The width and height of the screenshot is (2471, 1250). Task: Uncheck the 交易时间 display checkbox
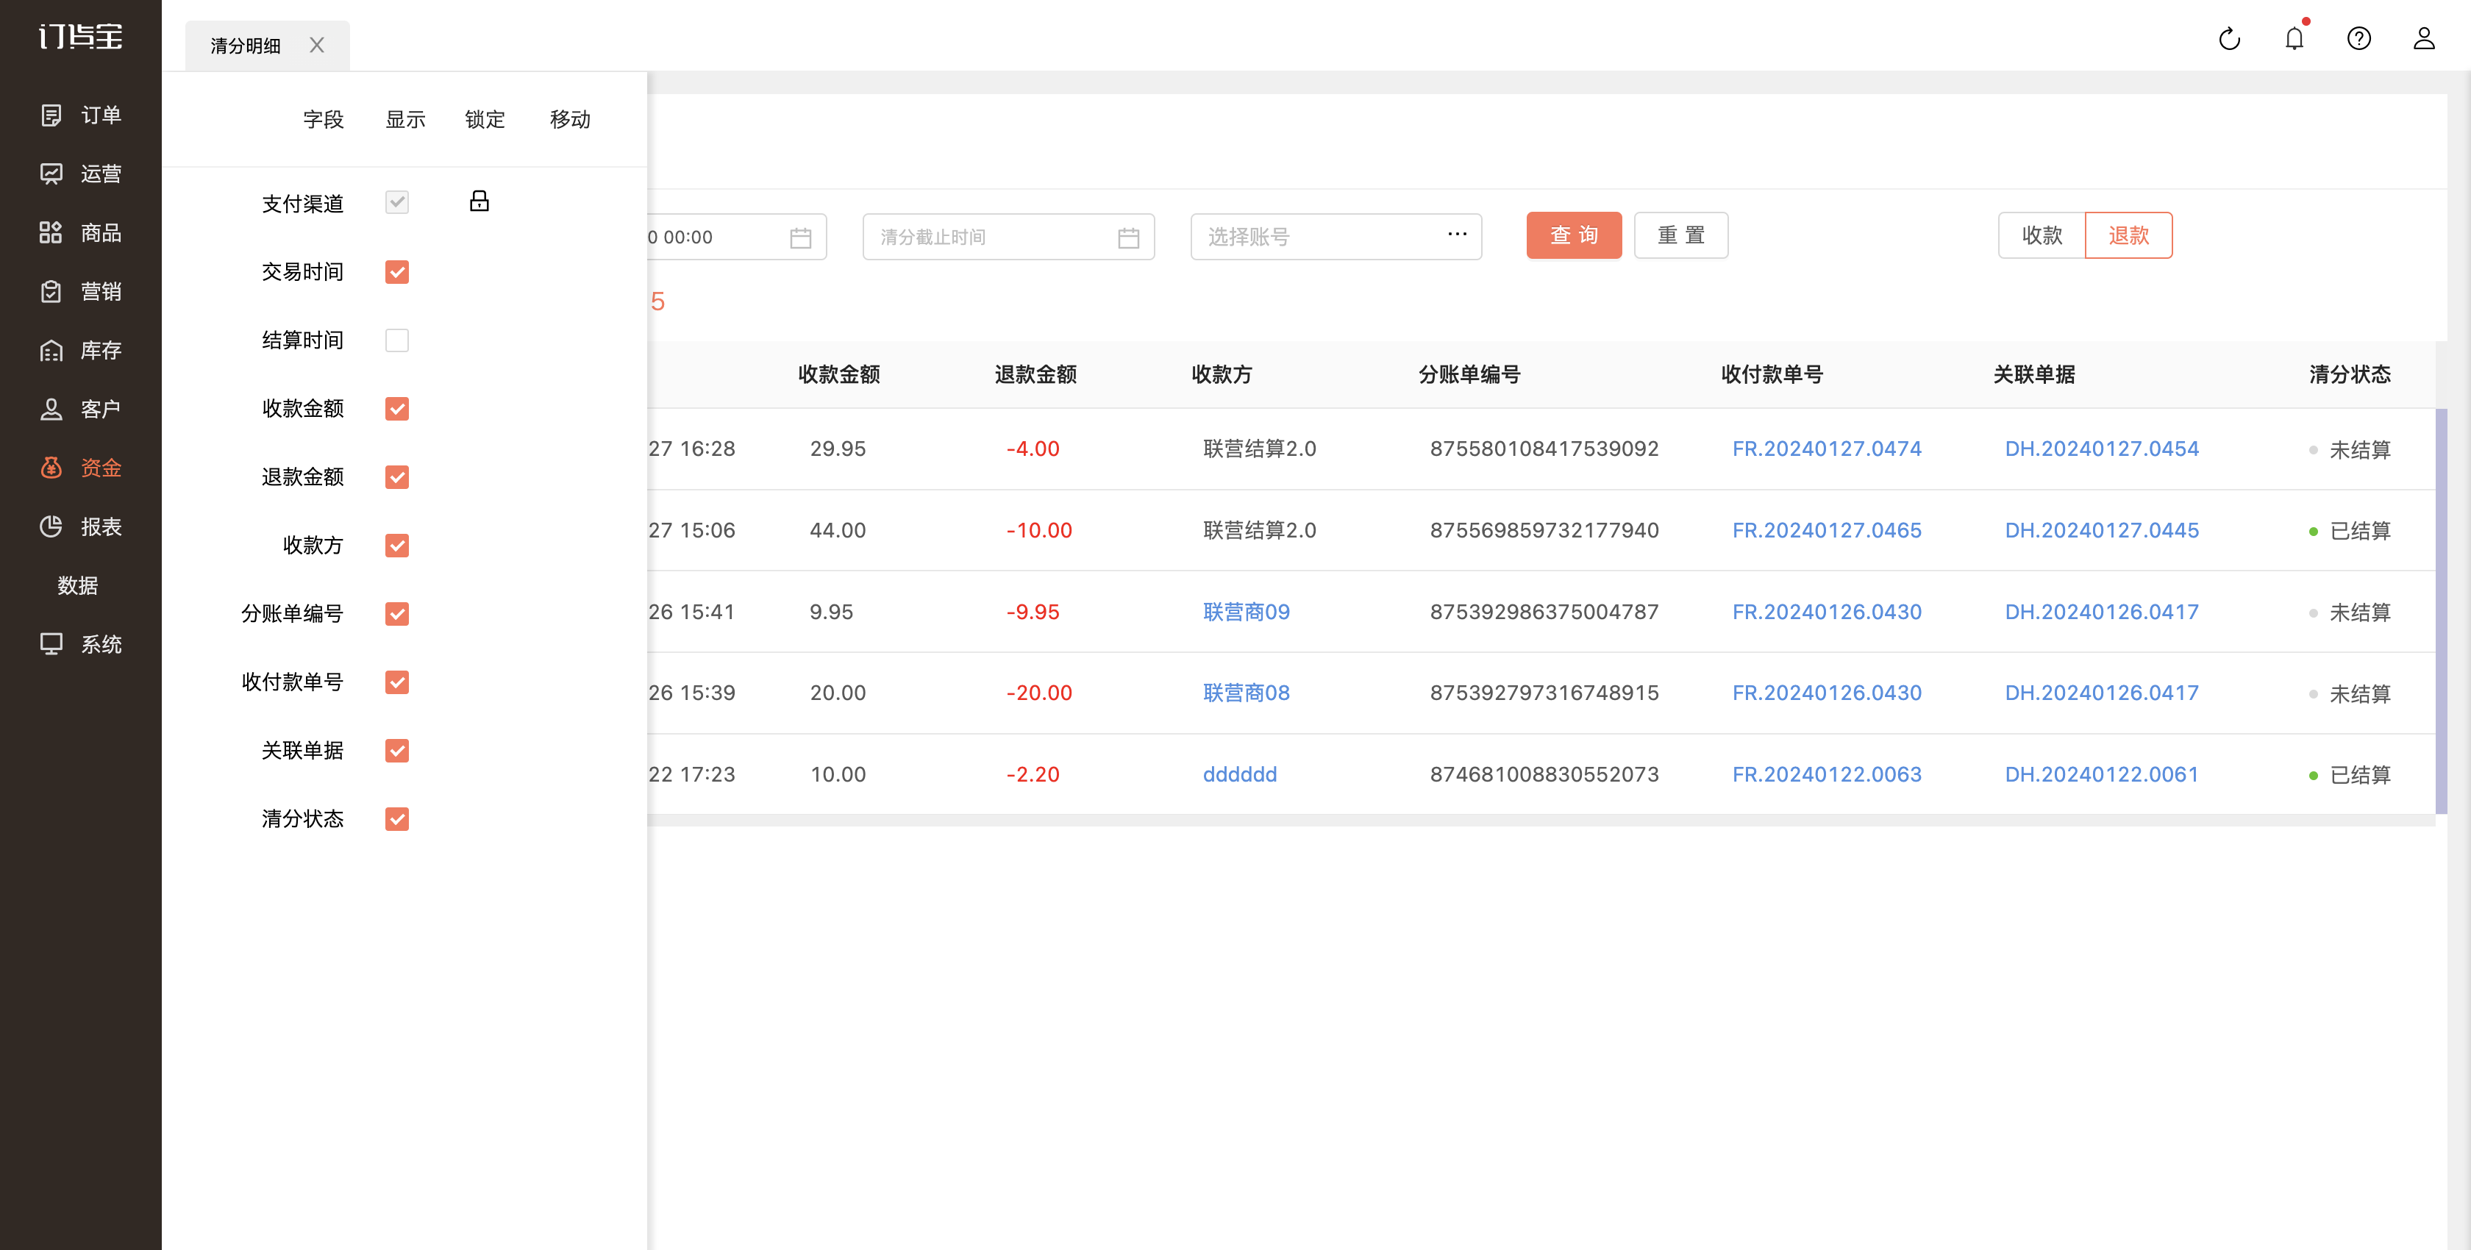coord(397,273)
